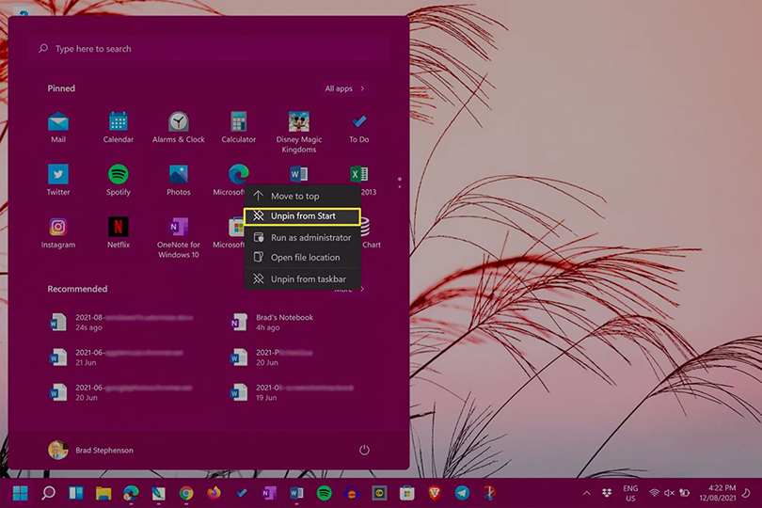Open notification center moon icon
This screenshot has width=762, height=508.
[746, 493]
